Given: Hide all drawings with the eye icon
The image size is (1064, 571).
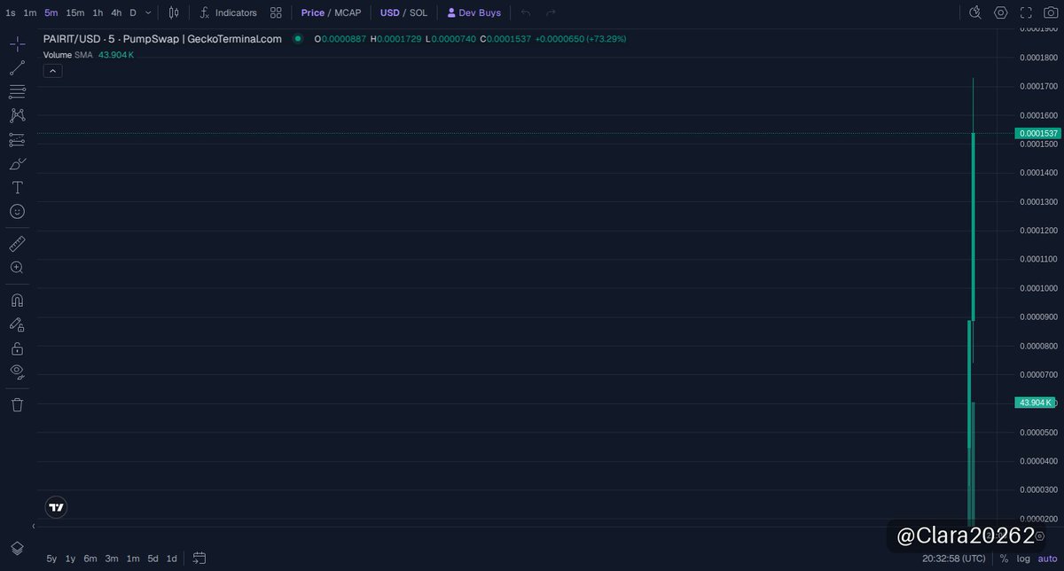Looking at the screenshot, I should (x=17, y=372).
